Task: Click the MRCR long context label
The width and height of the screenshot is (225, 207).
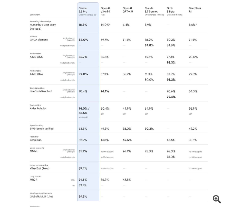Action: pyautogui.click(x=34, y=180)
